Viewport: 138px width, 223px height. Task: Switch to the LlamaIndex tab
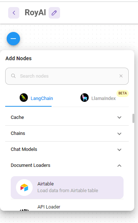(98, 98)
